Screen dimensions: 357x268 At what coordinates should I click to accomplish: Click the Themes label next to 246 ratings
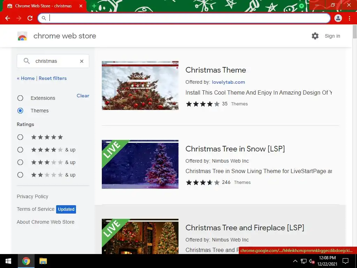pyautogui.click(x=242, y=182)
